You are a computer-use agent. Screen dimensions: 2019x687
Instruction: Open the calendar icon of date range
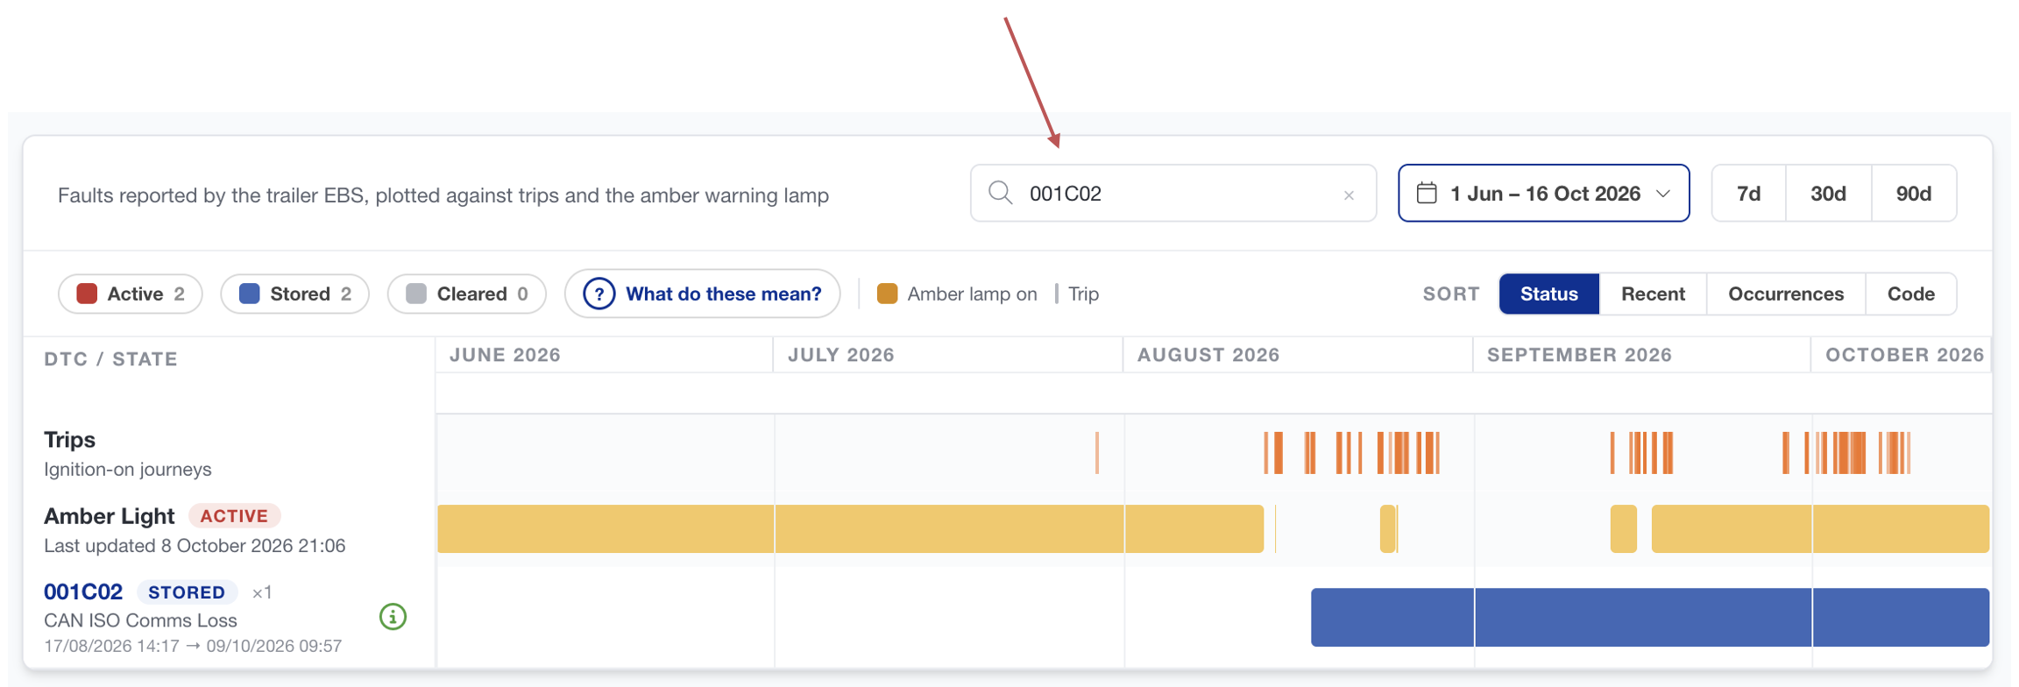(1427, 193)
